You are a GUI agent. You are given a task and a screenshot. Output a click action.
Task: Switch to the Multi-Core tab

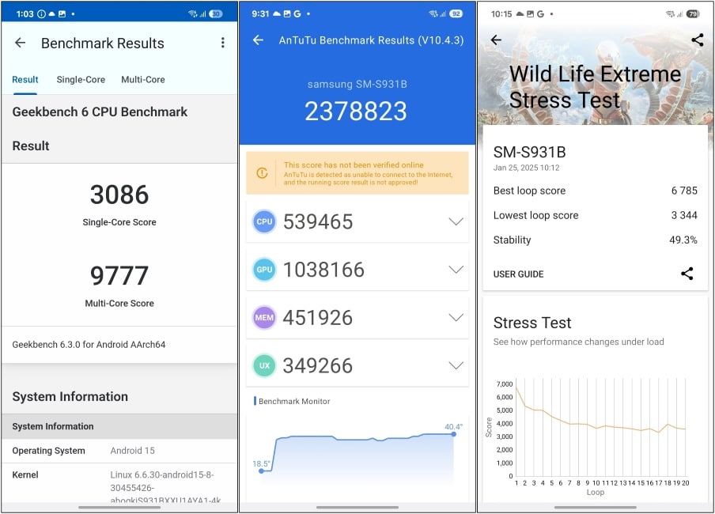click(x=142, y=79)
